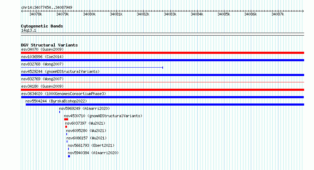
Task: Click the thin blue nsv832768 feature line
Action: click(92, 68)
